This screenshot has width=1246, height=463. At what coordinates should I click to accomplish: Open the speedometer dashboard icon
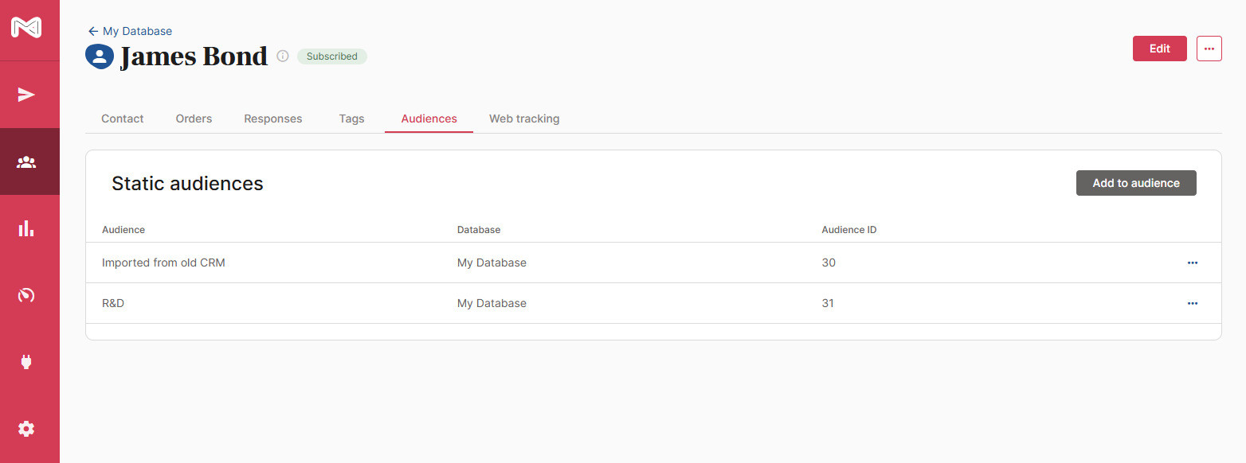coord(26,296)
